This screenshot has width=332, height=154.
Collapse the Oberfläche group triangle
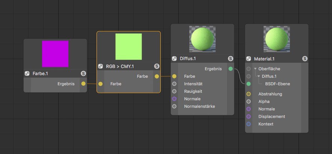point(255,69)
